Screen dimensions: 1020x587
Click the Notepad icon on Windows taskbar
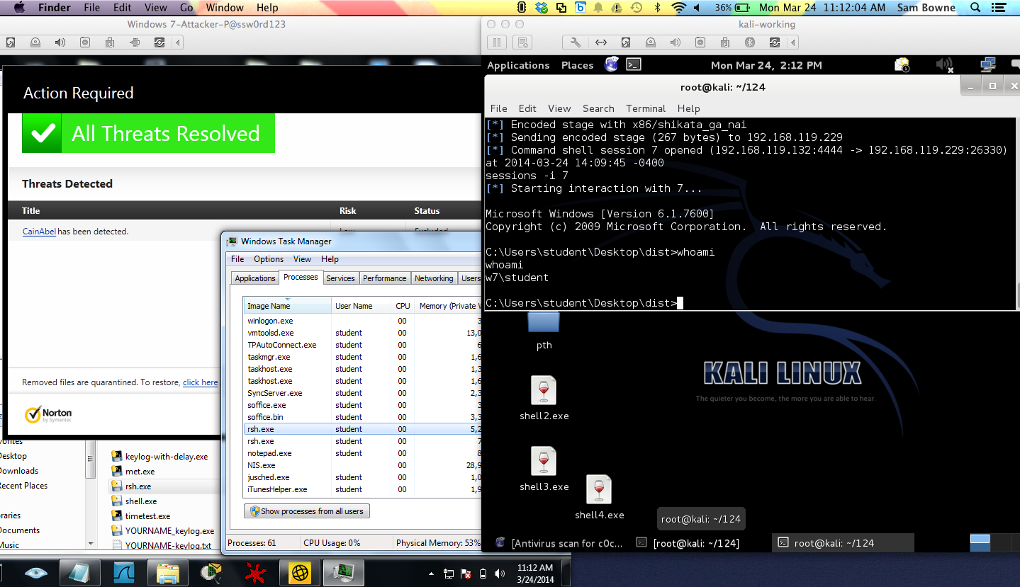[79, 573]
